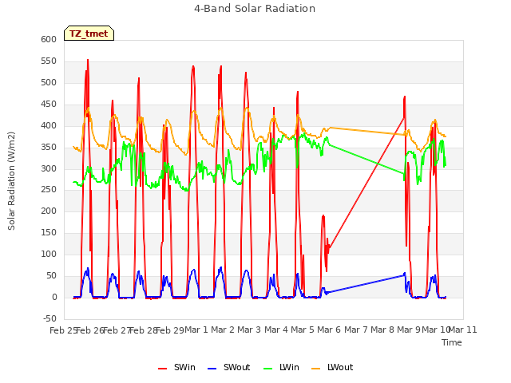Click the Mar 11 x-axis date label
Viewport: 511px width, 383px height.
pyautogui.click(x=463, y=330)
